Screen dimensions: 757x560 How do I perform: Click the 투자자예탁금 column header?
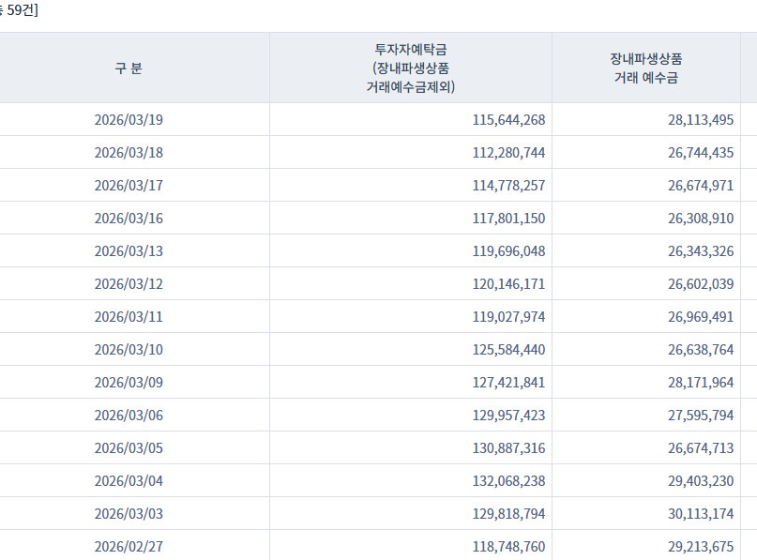pyautogui.click(x=410, y=68)
